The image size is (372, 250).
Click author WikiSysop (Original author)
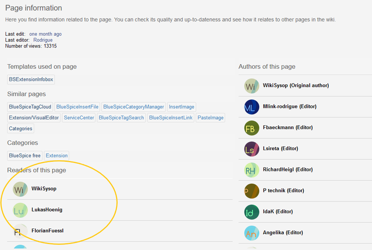[x=296, y=86]
